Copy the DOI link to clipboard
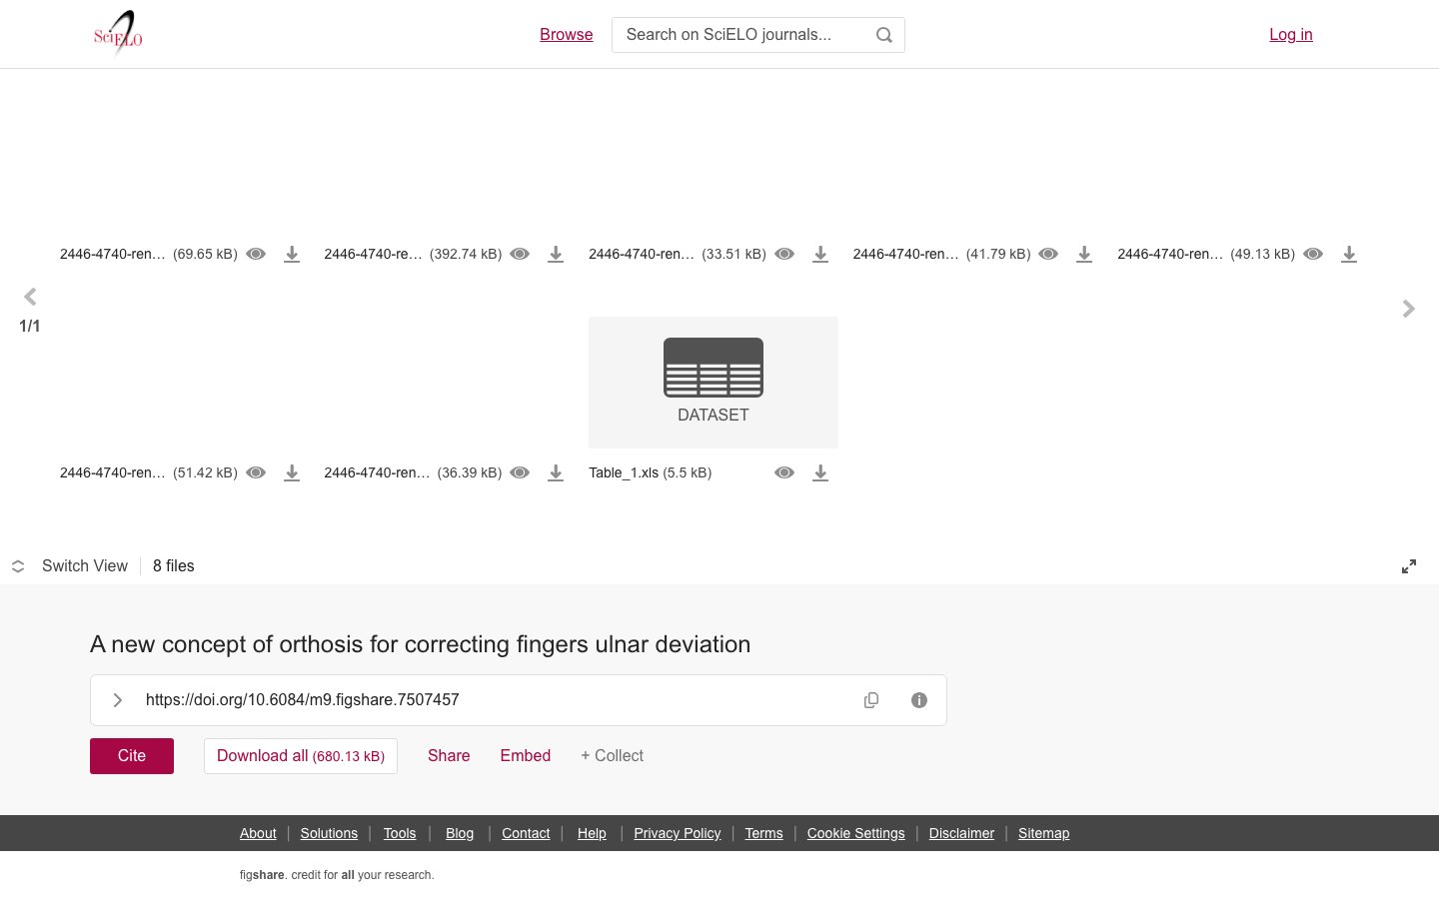The width and height of the screenshot is (1439, 899). click(x=871, y=700)
